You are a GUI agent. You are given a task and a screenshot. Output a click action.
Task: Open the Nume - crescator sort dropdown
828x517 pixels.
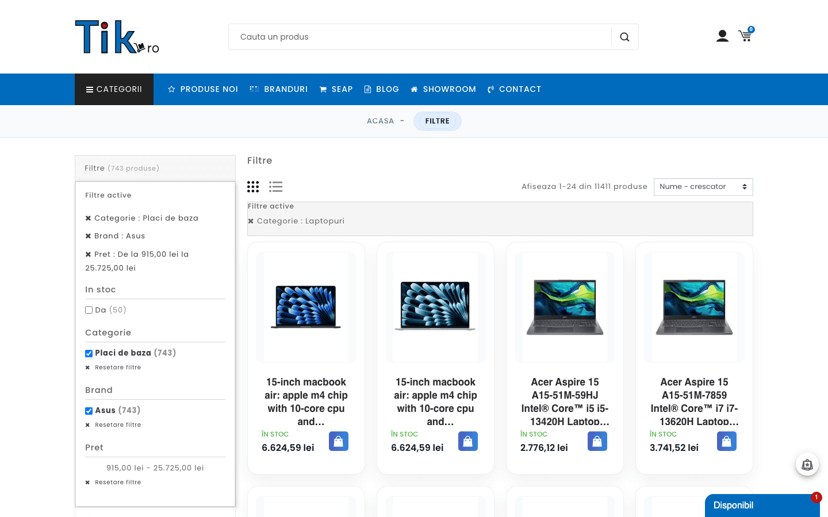[x=703, y=187]
